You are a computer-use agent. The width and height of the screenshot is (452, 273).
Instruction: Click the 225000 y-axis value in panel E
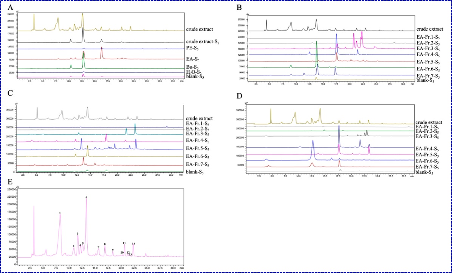click(x=12, y=197)
